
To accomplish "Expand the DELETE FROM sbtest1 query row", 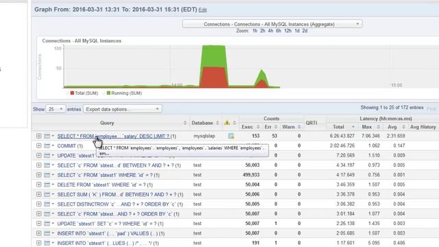I will (38, 185).
